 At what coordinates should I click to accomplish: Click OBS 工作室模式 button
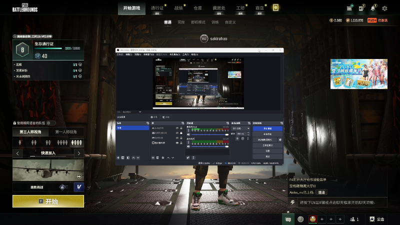pyautogui.click(x=267, y=145)
